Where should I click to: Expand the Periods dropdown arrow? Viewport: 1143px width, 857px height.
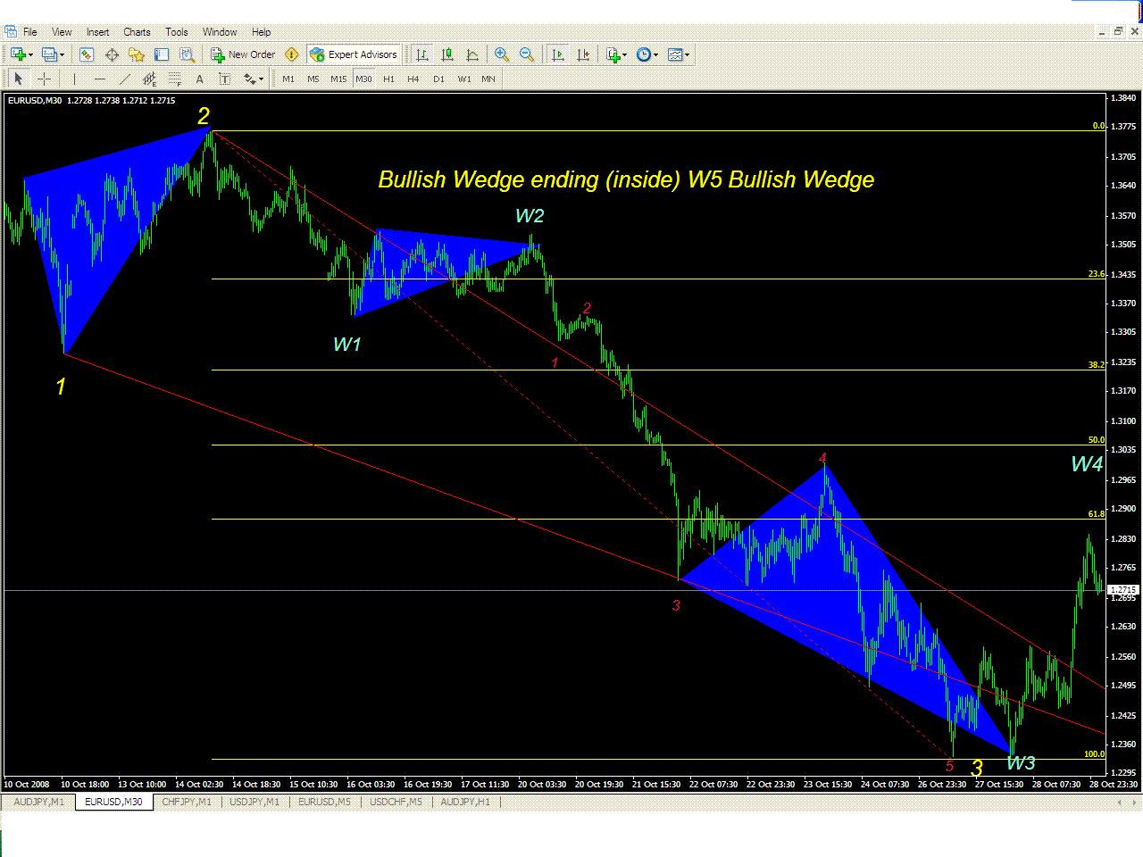point(656,54)
